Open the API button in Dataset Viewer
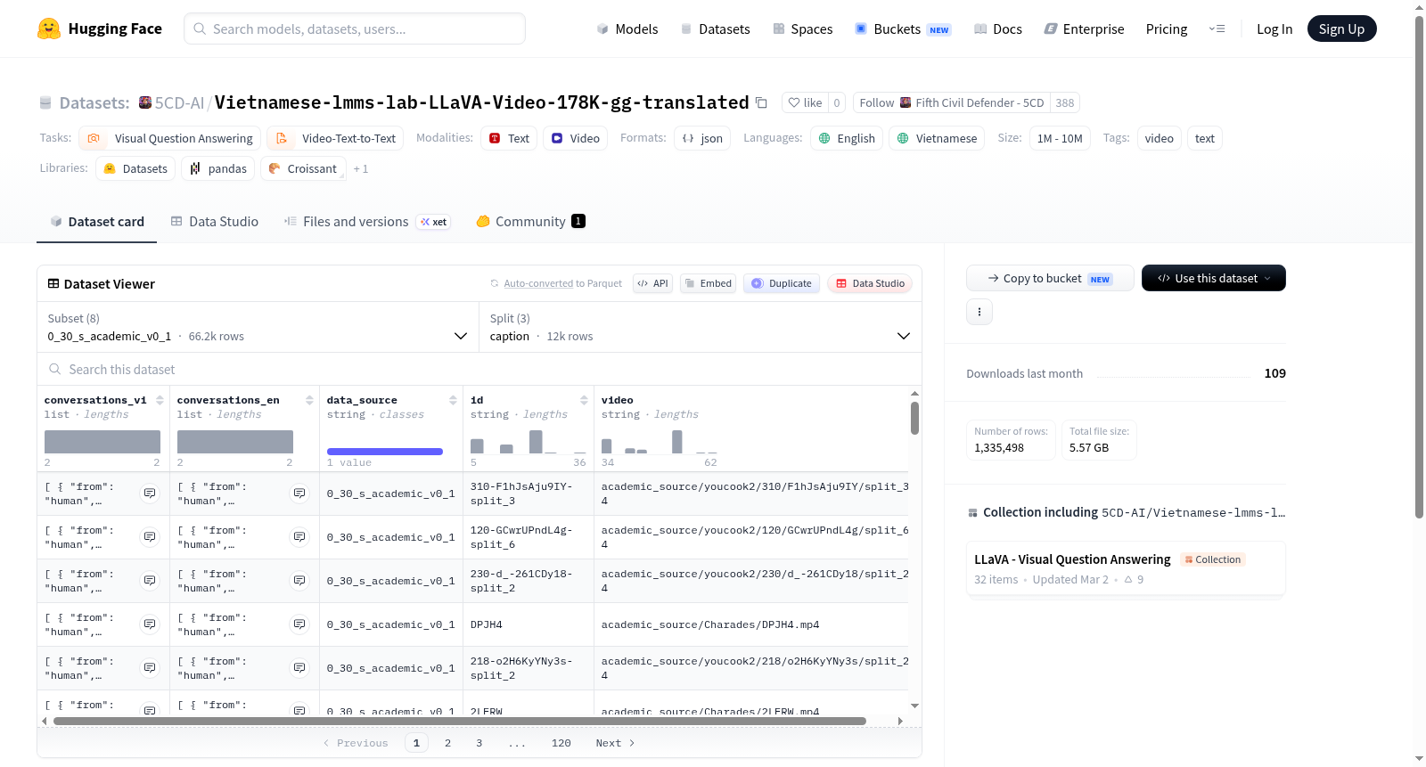This screenshot has height=767, width=1426. point(652,283)
